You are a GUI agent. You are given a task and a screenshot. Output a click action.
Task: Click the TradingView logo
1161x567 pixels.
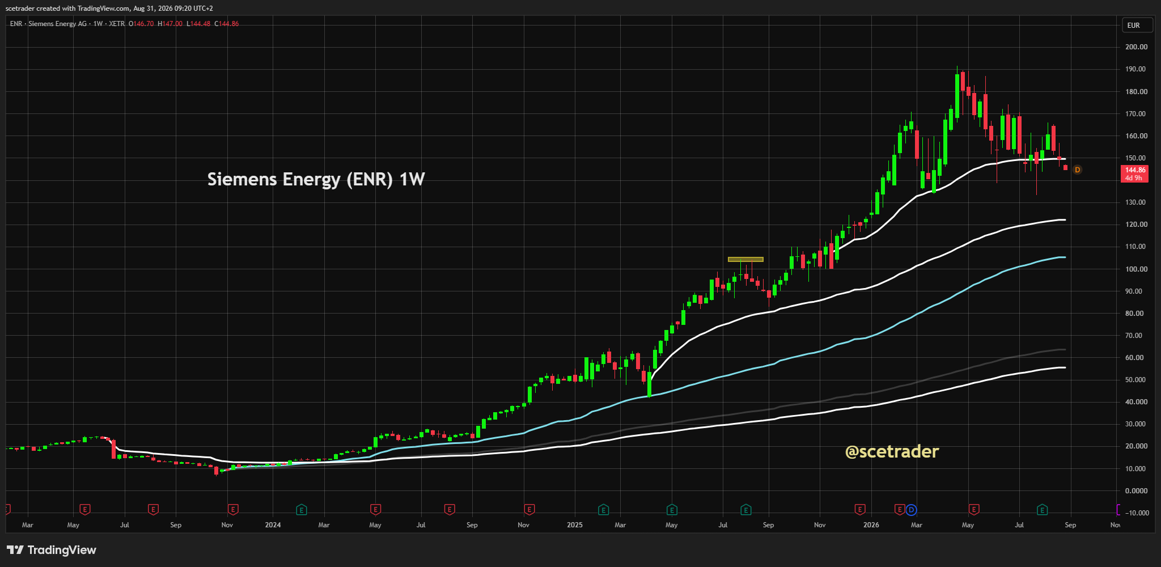tap(52, 550)
